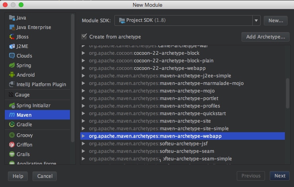This screenshot has width=294, height=187.
Task: Expand cocoon-22-archetype-block-plain node
Action: pos(83,60)
